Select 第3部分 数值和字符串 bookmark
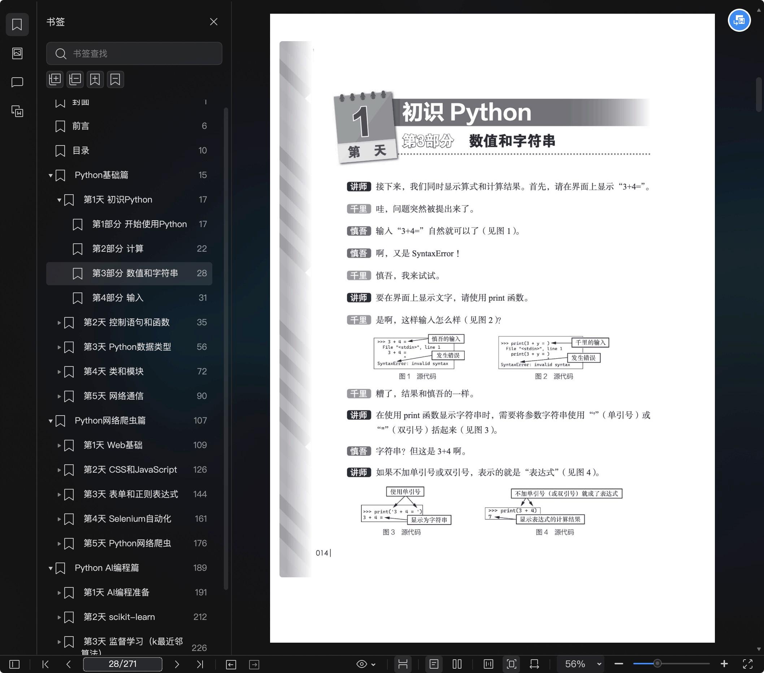 pyautogui.click(x=129, y=273)
